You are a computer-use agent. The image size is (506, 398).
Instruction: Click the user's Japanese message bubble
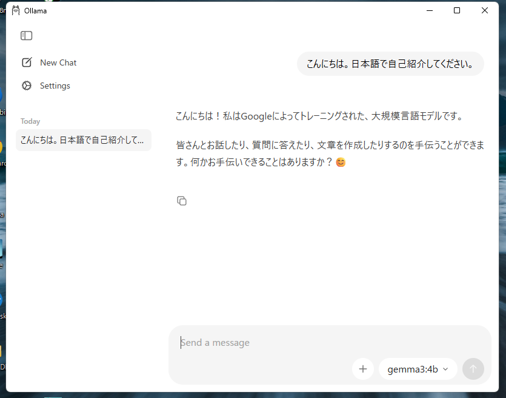pyautogui.click(x=390, y=64)
